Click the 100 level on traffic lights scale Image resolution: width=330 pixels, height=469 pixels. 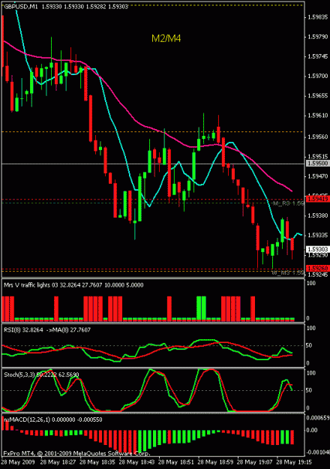point(311,283)
